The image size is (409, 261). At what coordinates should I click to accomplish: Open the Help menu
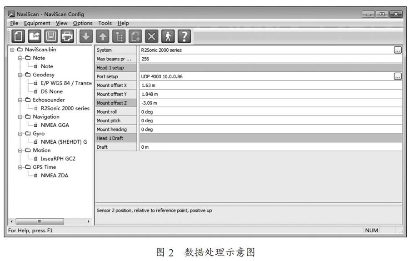[x=123, y=23]
